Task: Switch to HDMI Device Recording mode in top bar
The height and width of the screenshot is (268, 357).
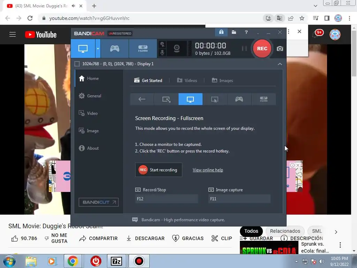Action: pos(143,49)
